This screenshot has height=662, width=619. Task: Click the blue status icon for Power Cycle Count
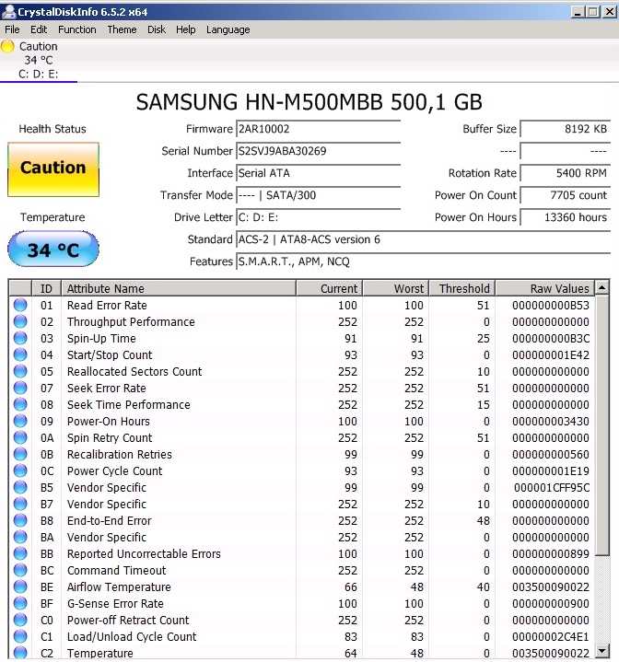click(20, 470)
